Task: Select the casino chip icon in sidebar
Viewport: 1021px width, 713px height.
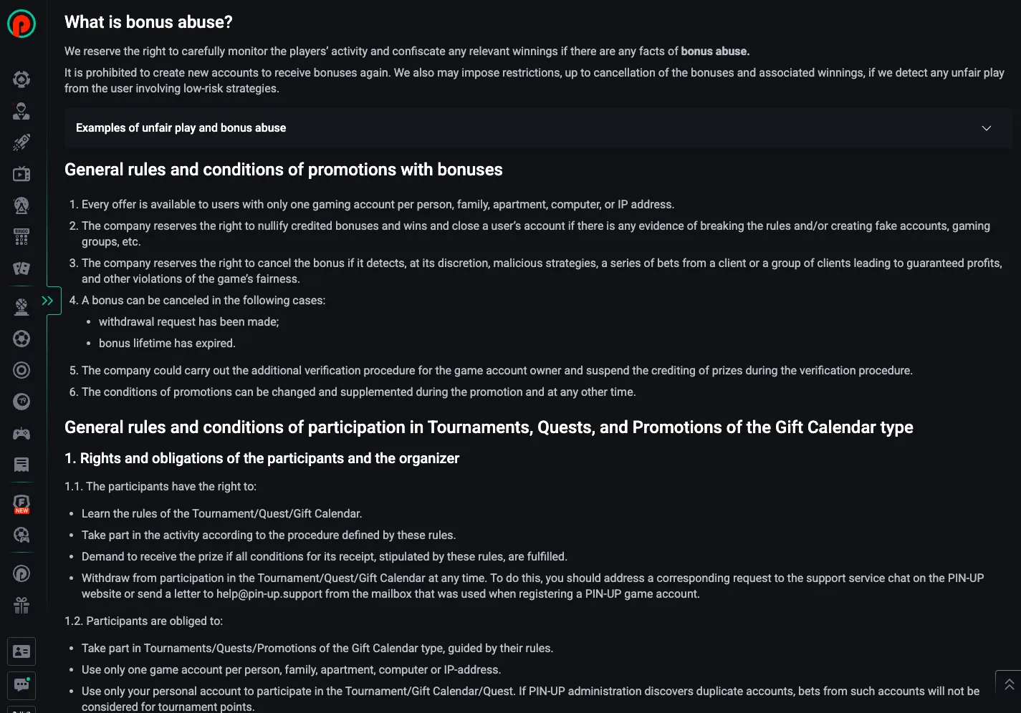Action: pyautogui.click(x=21, y=79)
